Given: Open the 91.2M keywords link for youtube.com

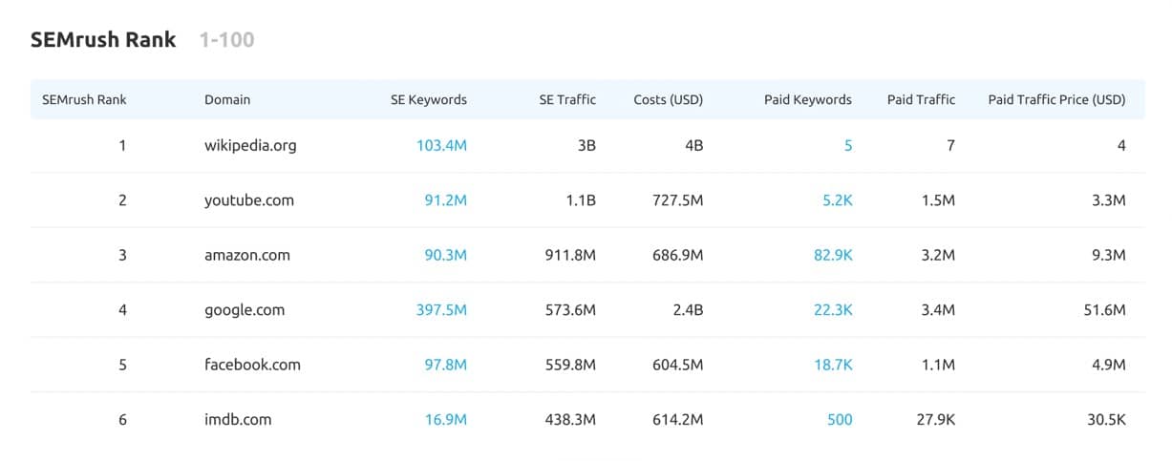Looking at the screenshot, I should [x=446, y=200].
